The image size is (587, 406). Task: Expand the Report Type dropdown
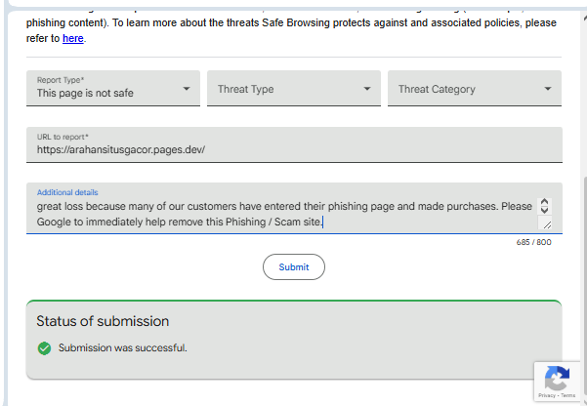pyautogui.click(x=113, y=89)
